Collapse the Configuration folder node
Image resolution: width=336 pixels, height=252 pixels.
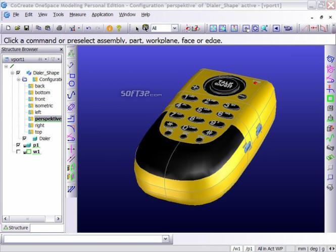click(18, 79)
